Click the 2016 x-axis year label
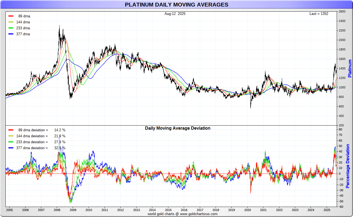This screenshot has height=217, width=353. [184, 210]
